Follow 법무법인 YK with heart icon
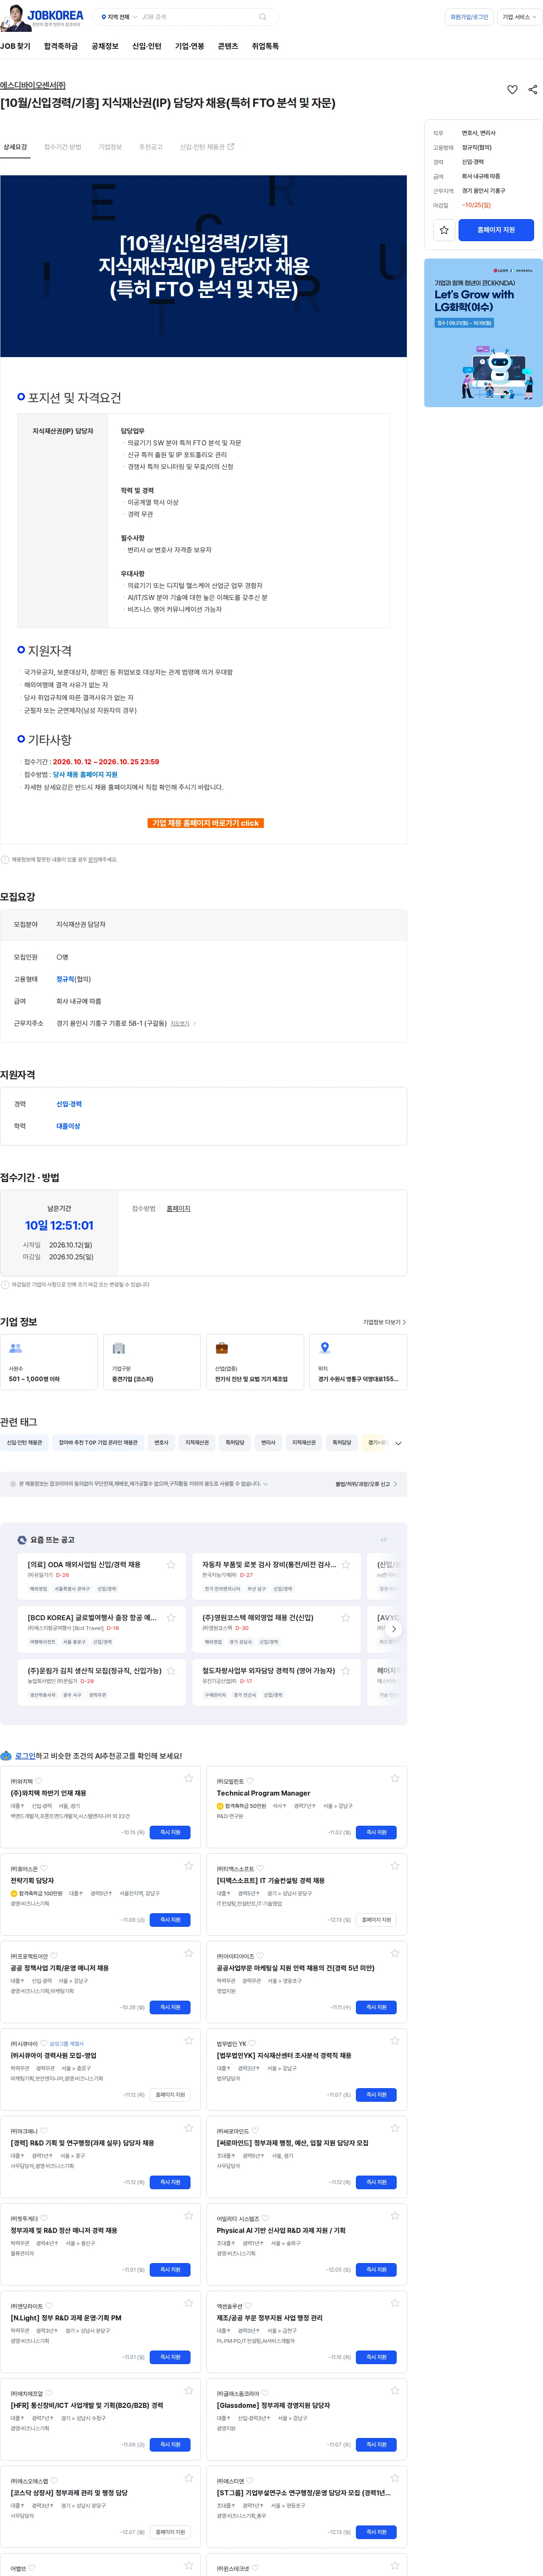 click(x=253, y=2043)
